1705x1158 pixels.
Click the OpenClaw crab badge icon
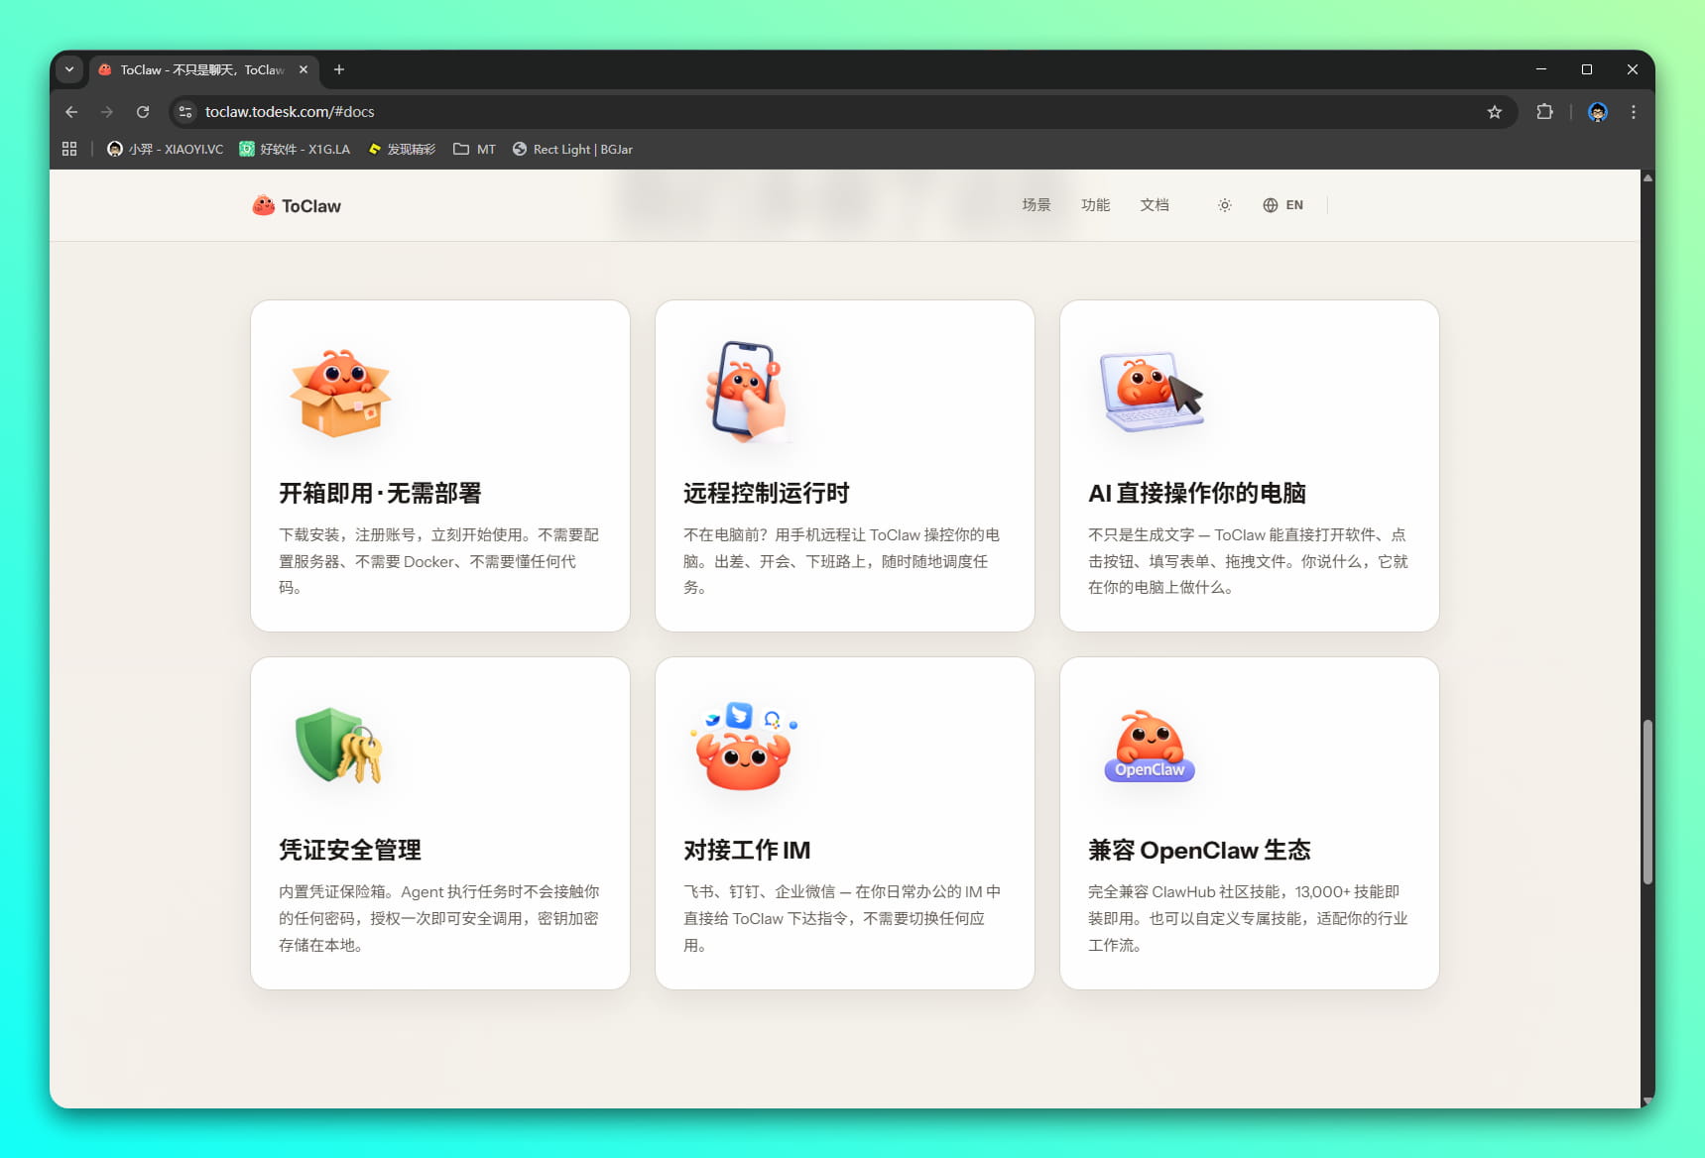pos(1149,747)
